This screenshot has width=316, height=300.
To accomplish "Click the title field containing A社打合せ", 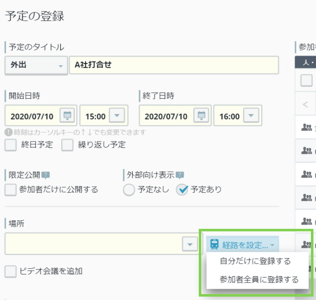I will (x=174, y=65).
